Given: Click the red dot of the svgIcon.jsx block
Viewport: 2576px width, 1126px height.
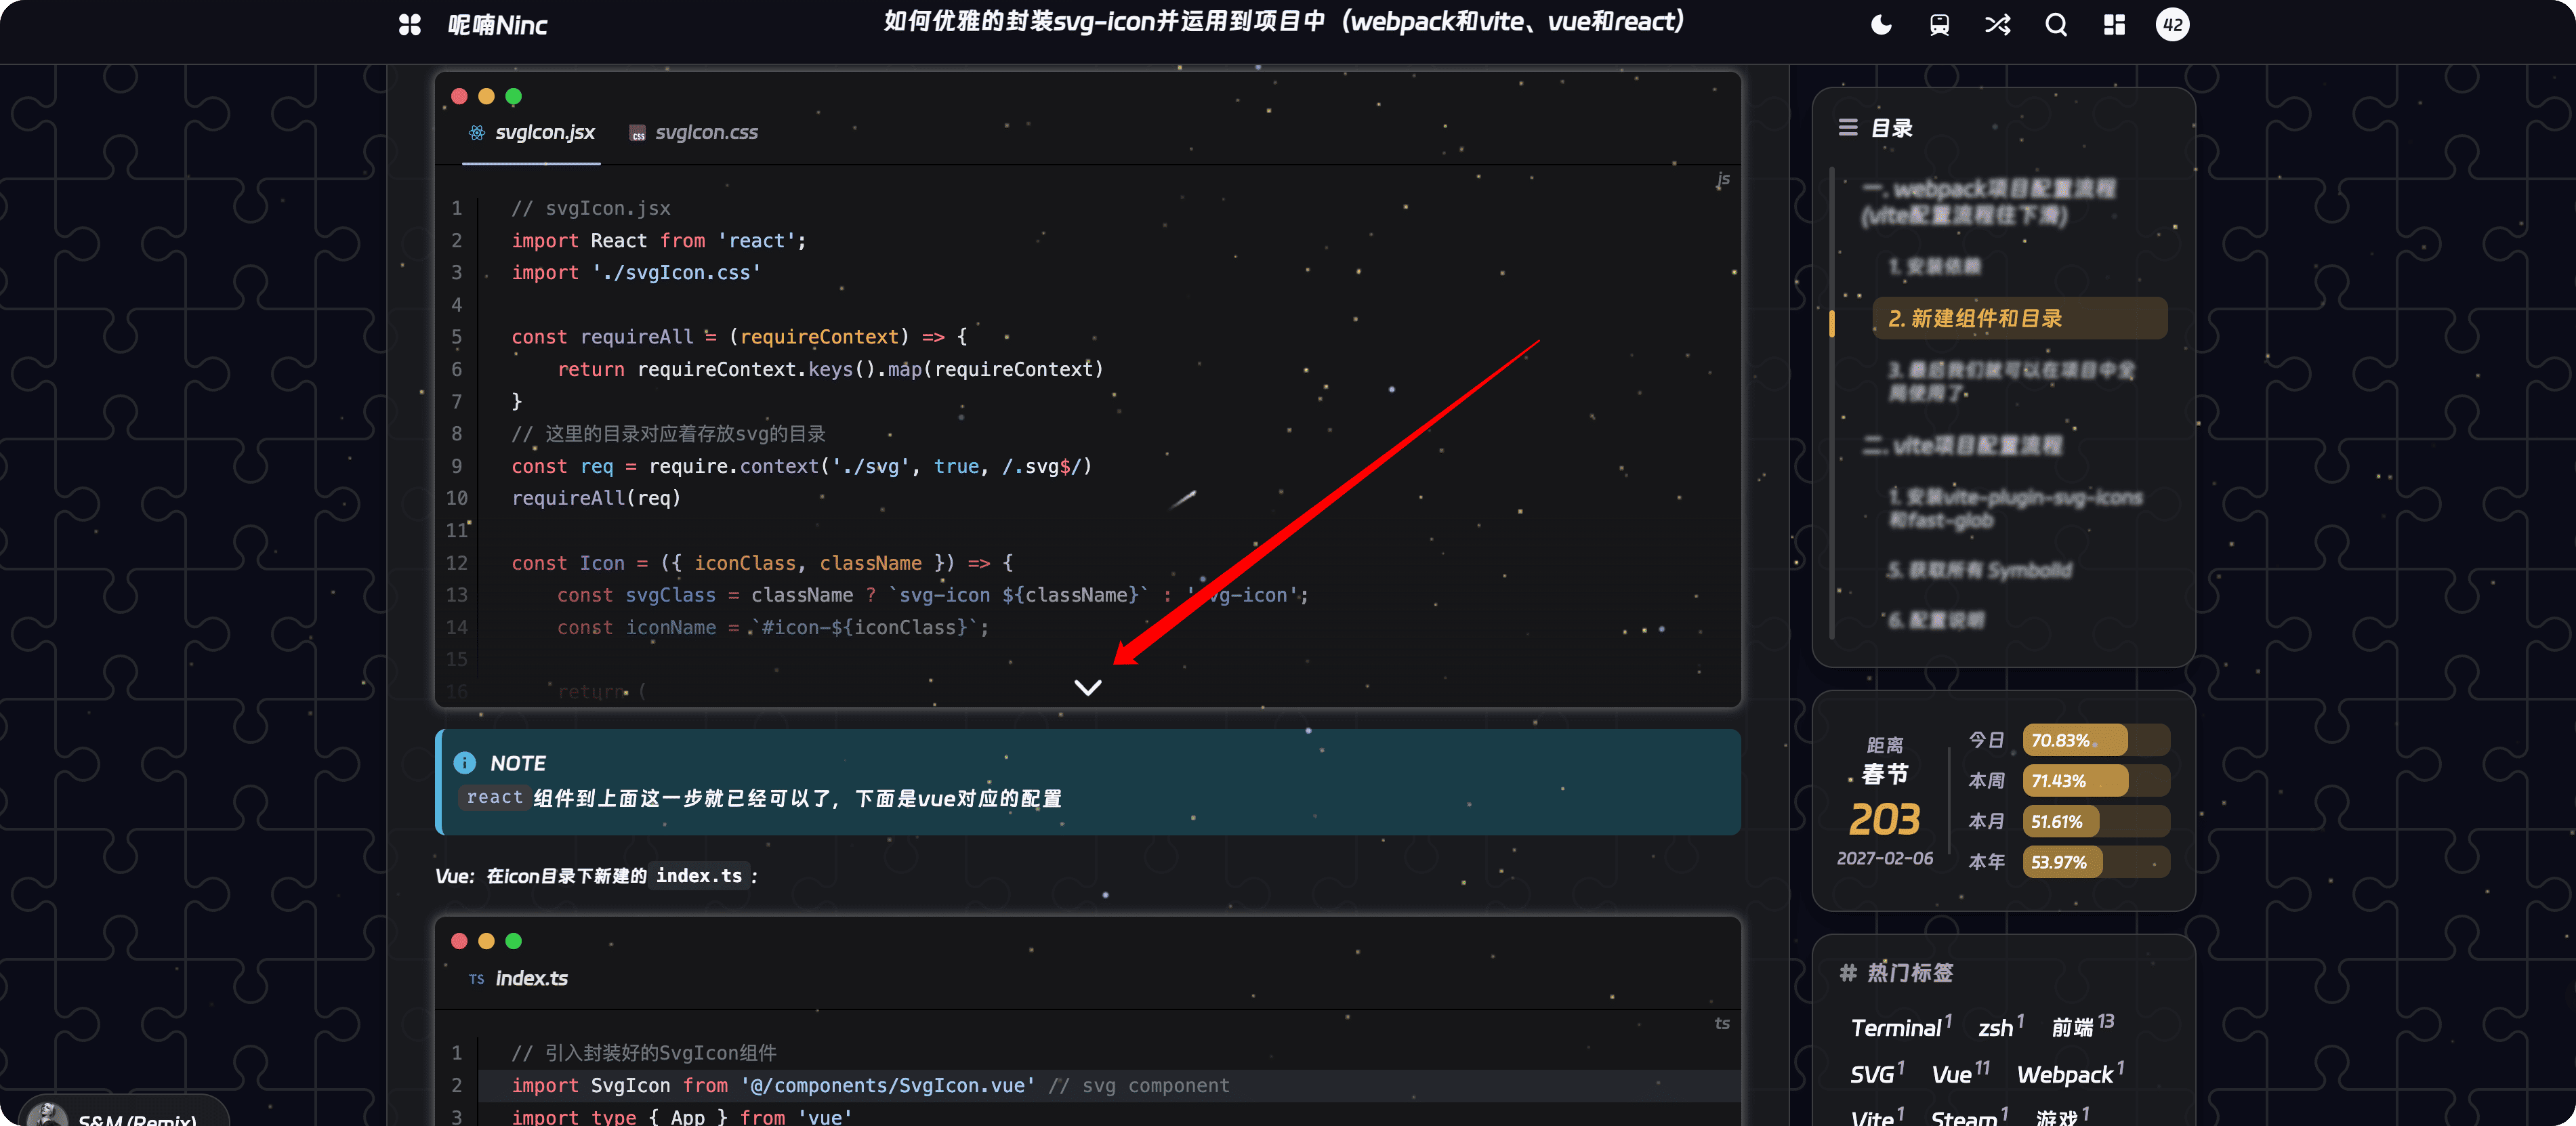Looking at the screenshot, I should pyautogui.click(x=459, y=96).
